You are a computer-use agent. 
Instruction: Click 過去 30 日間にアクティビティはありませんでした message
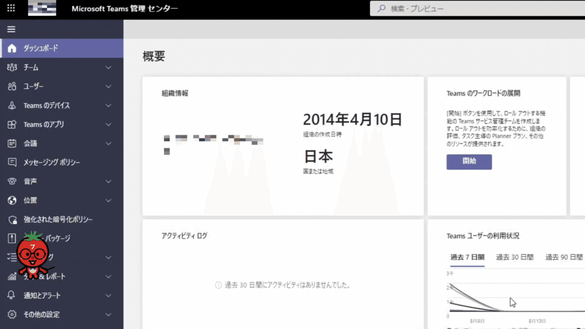pos(287,285)
